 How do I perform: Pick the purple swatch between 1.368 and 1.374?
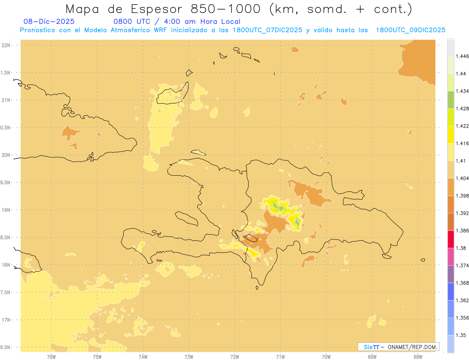(x=451, y=274)
